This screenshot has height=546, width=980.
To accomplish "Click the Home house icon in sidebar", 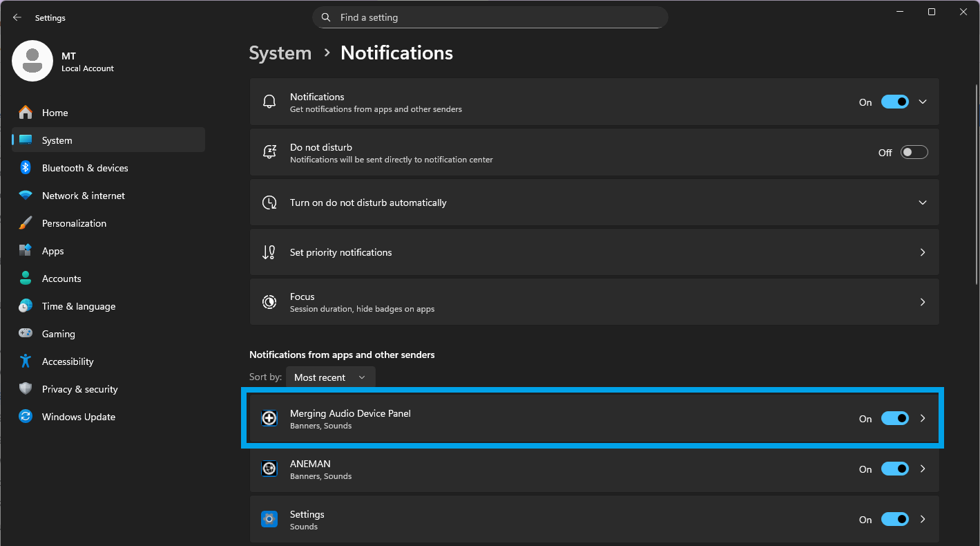I will [x=26, y=113].
